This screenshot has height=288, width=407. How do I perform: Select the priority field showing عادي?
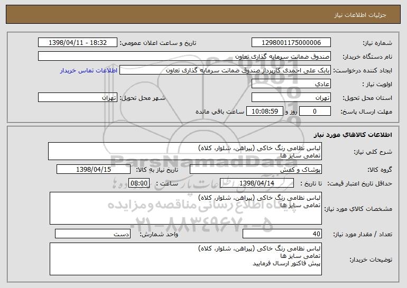pyautogui.click(x=291, y=84)
